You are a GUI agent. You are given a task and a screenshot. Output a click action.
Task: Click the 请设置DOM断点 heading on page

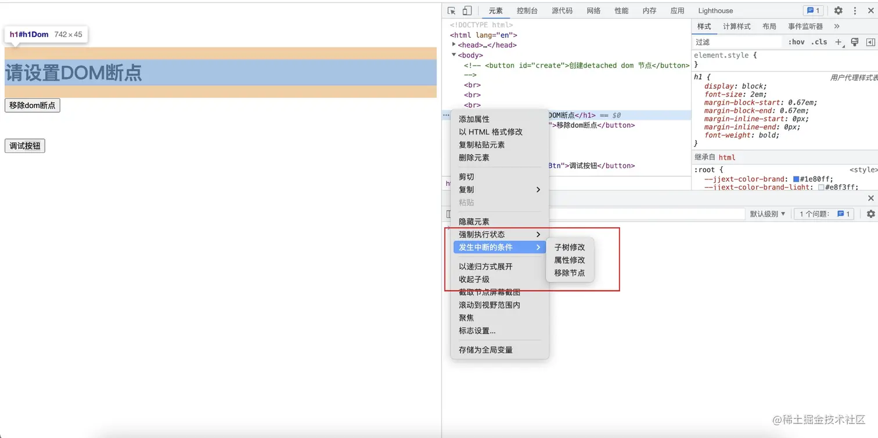click(73, 73)
